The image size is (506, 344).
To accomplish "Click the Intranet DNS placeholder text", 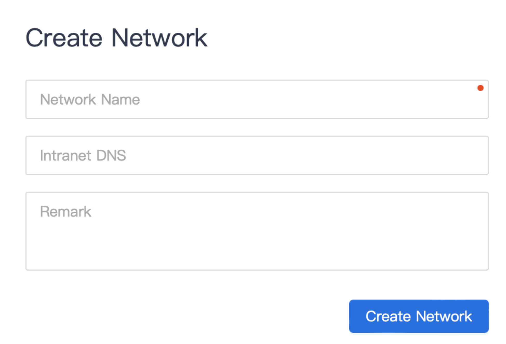I will tap(83, 156).
